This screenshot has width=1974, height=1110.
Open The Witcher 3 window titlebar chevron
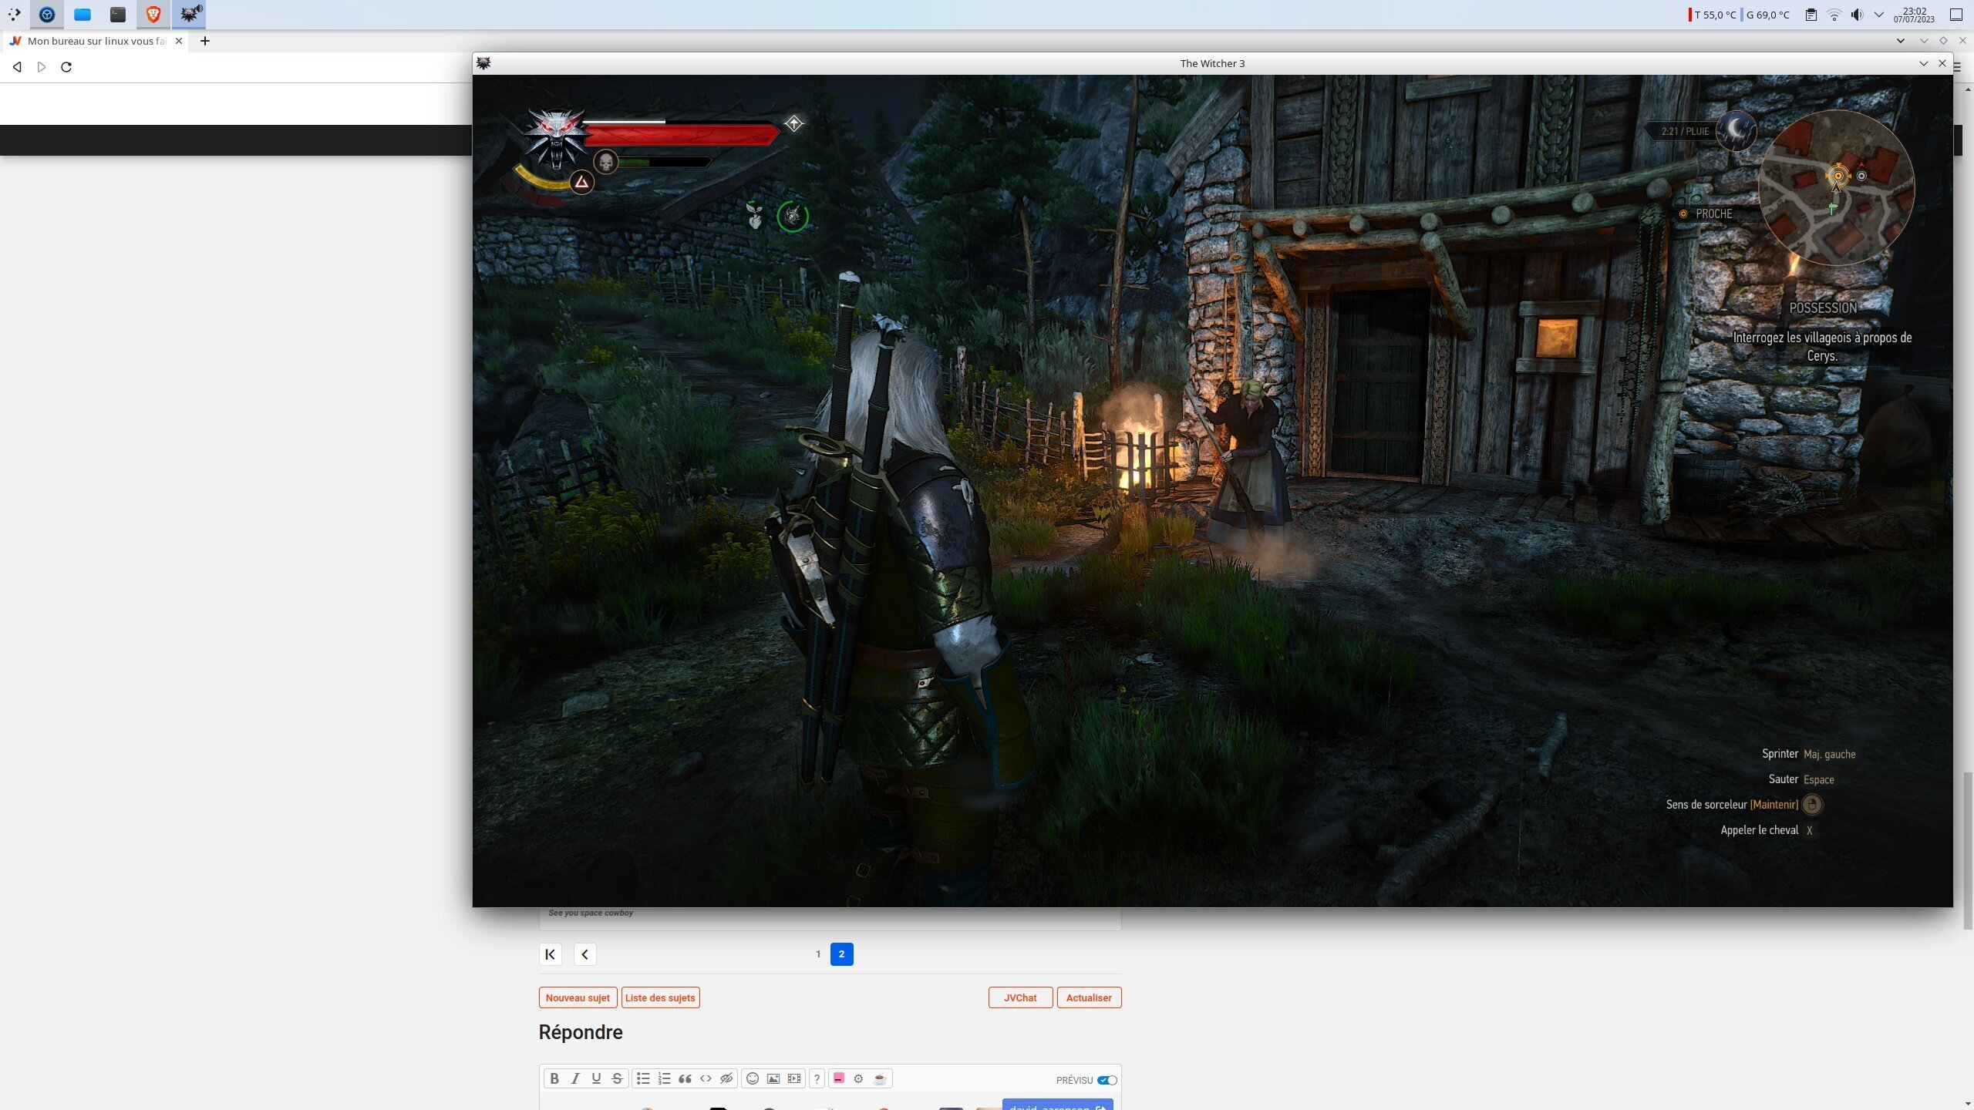tap(1923, 63)
